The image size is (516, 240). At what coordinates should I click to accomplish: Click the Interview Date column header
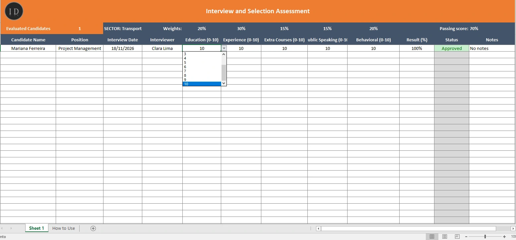pyautogui.click(x=123, y=40)
